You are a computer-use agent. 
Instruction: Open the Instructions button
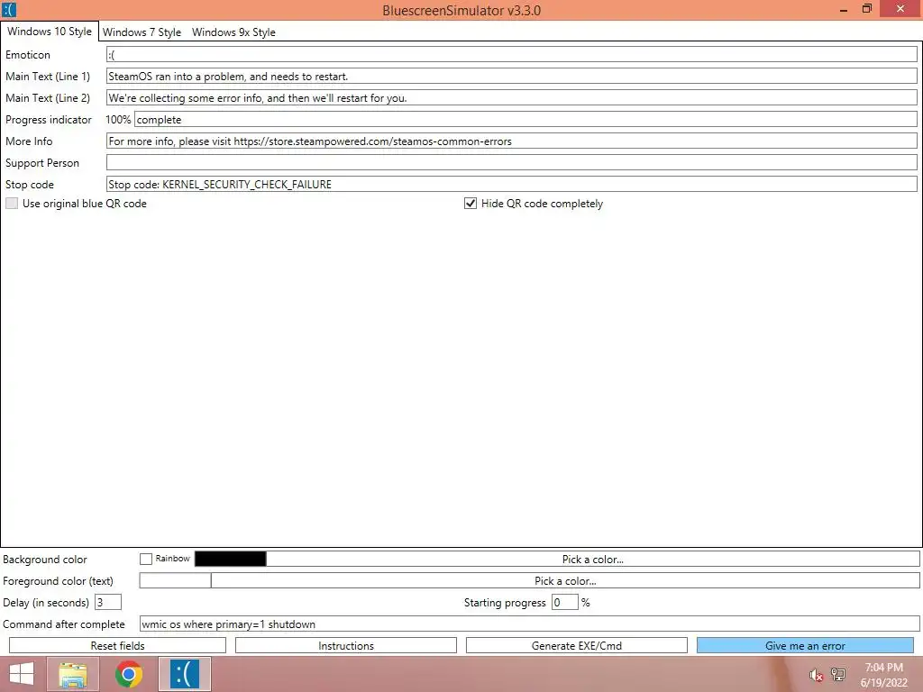coord(345,645)
